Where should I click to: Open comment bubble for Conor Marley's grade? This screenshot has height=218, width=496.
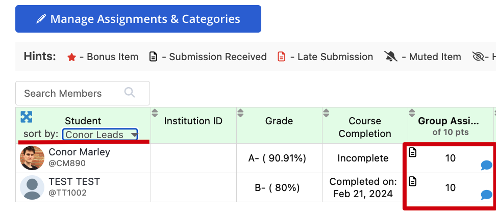tap(486, 165)
